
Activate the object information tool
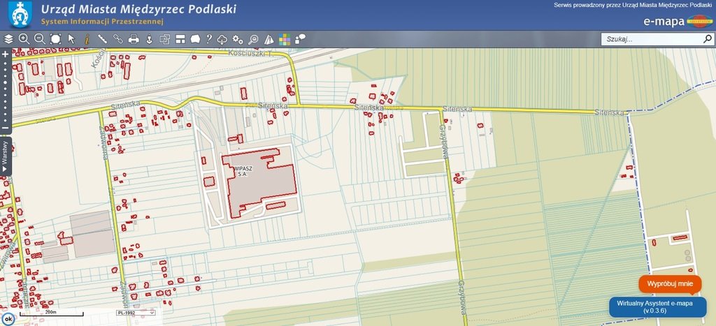coord(86,39)
